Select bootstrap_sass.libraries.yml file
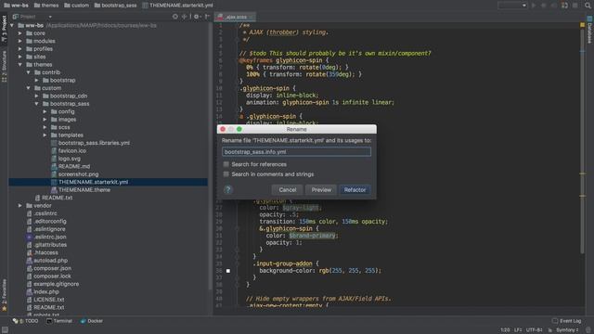The image size is (594, 334). pyautogui.click(x=94, y=143)
